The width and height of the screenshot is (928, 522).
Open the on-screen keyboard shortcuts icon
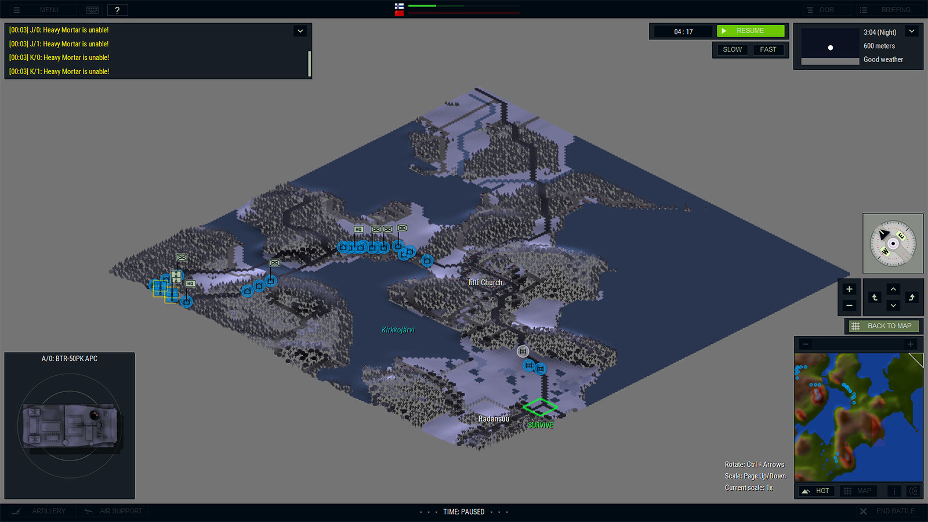(92, 9)
